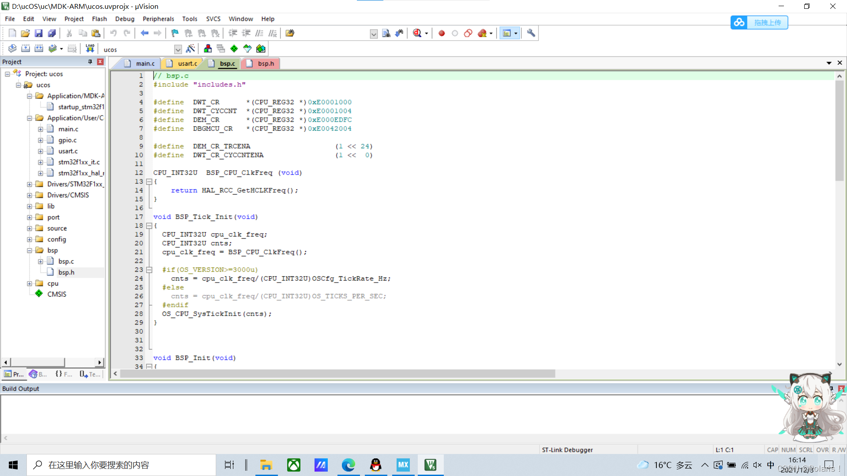Collapse the bsp folder node
The height and width of the screenshot is (476, 847).
point(30,250)
